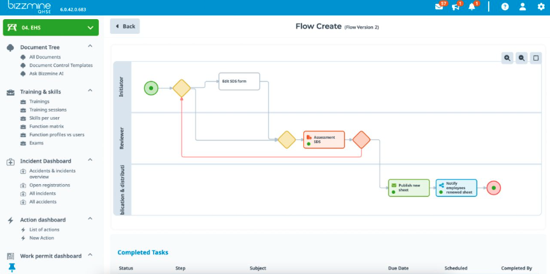Collapse the Training & skills section
Viewport: 550px width, 274px height.
(x=90, y=91)
